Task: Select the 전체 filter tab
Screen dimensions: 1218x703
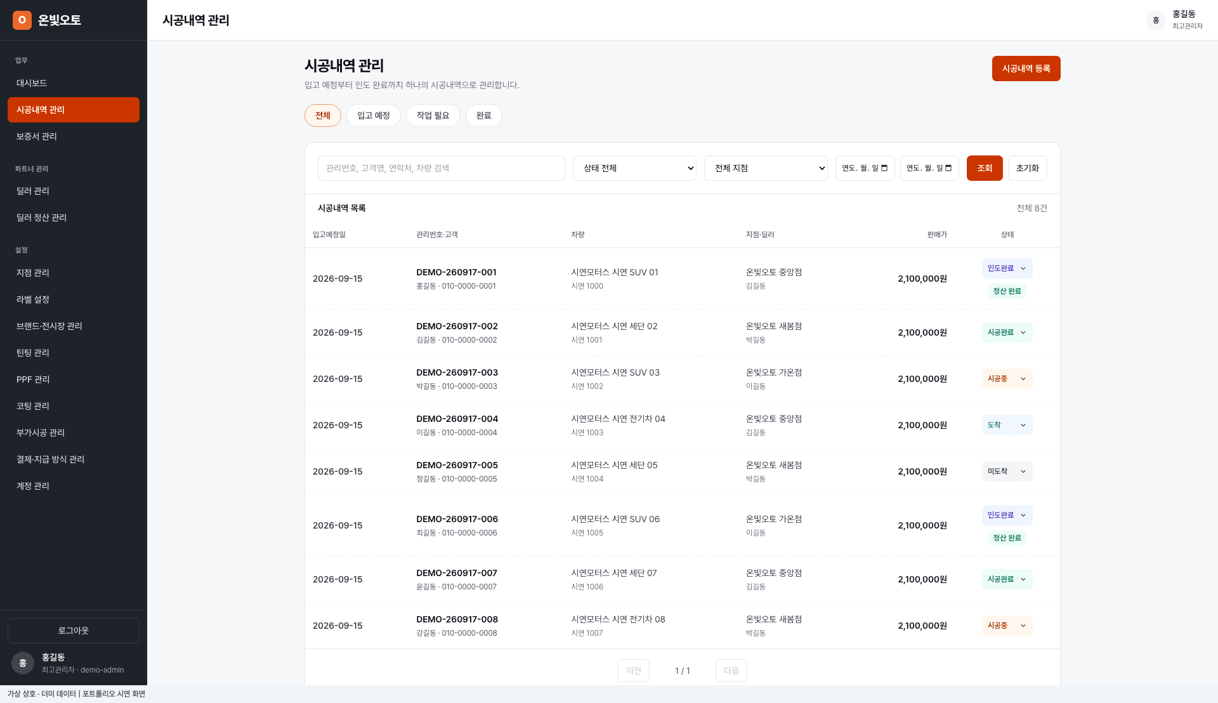Action: coord(323,115)
